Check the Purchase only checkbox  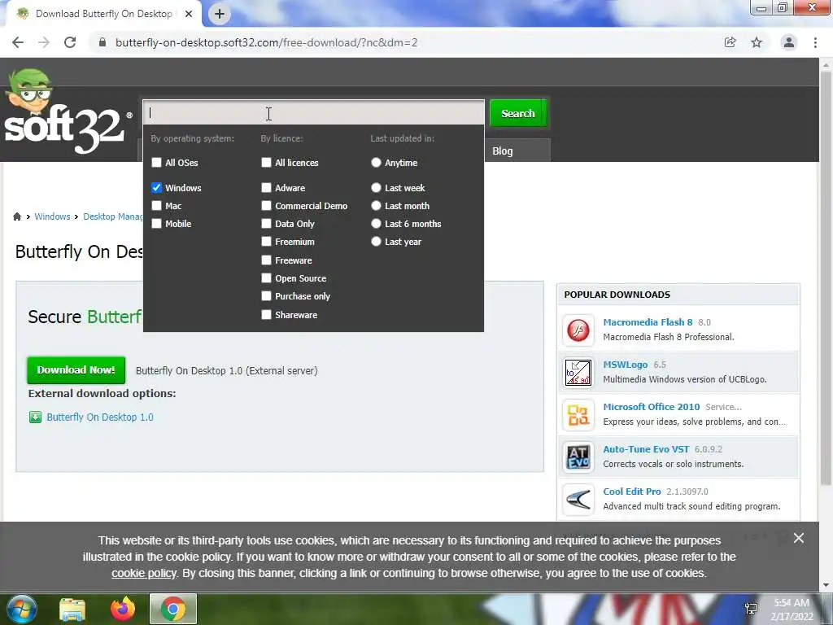tap(266, 296)
